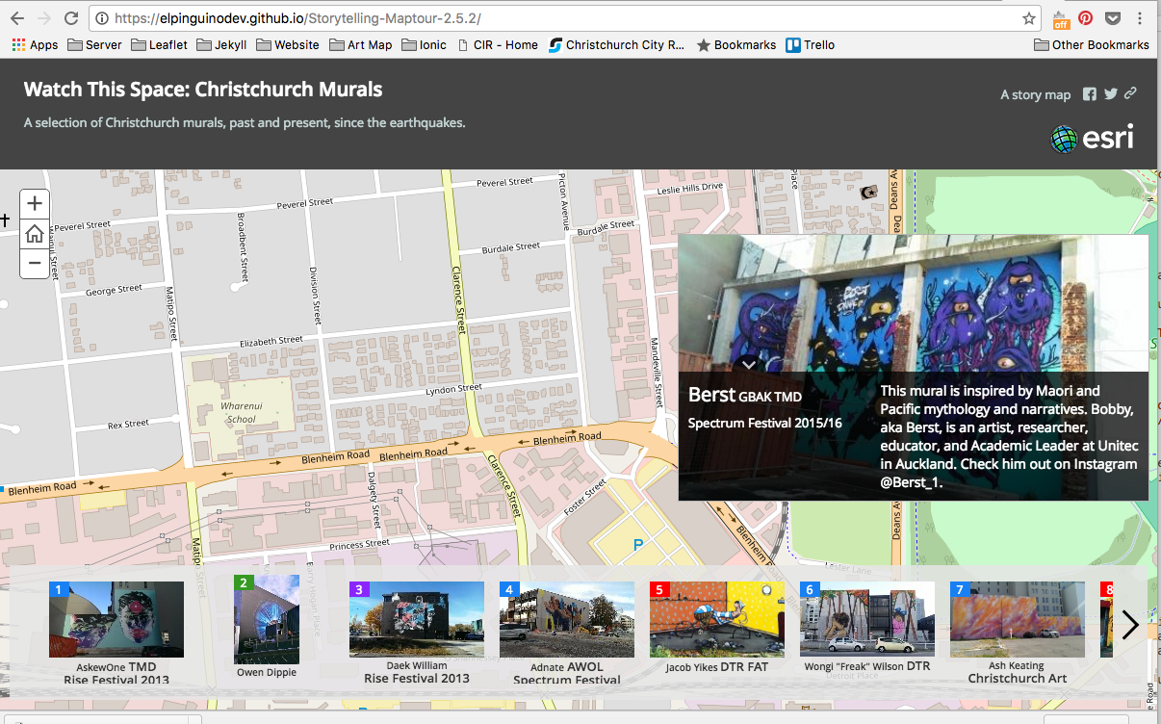Open the Server bookmarks folder
Viewport: 1161px width, 724px height.
pyautogui.click(x=94, y=44)
